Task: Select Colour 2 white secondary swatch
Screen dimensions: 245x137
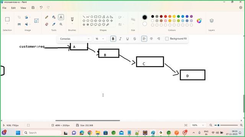Action: click(145, 24)
